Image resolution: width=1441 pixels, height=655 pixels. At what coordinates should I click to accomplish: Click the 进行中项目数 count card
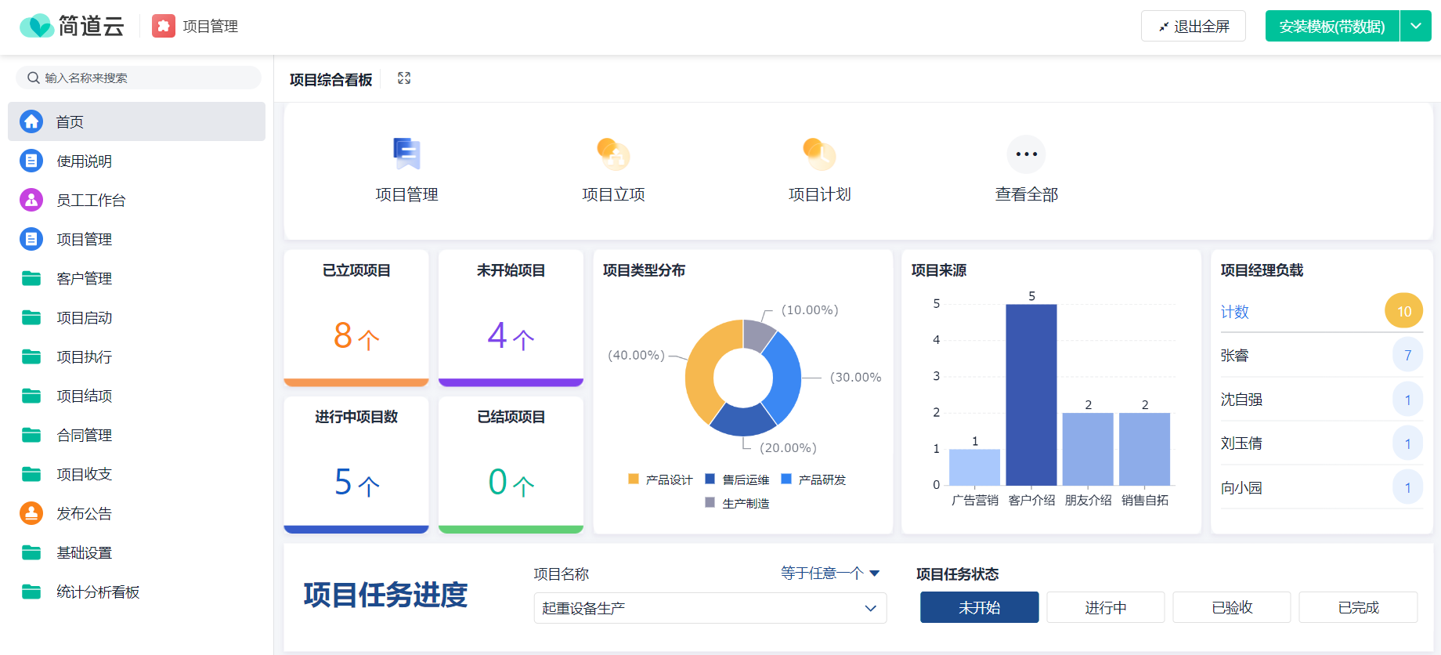tap(356, 465)
